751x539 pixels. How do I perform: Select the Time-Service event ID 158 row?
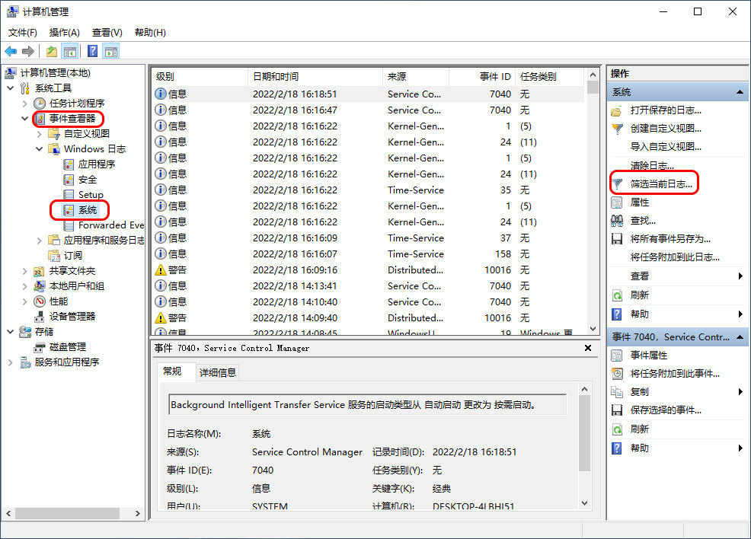coord(369,254)
